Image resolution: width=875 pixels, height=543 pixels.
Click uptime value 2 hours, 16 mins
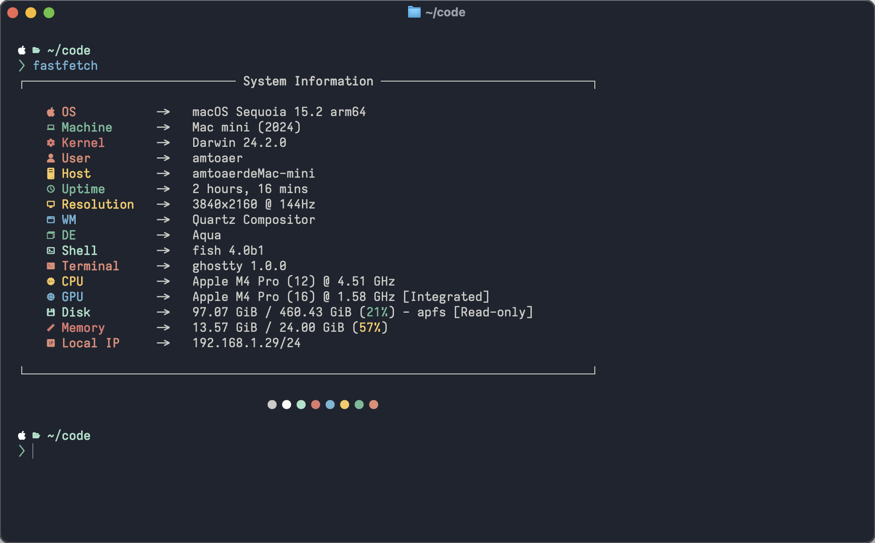pyautogui.click(x=250, y=189)
